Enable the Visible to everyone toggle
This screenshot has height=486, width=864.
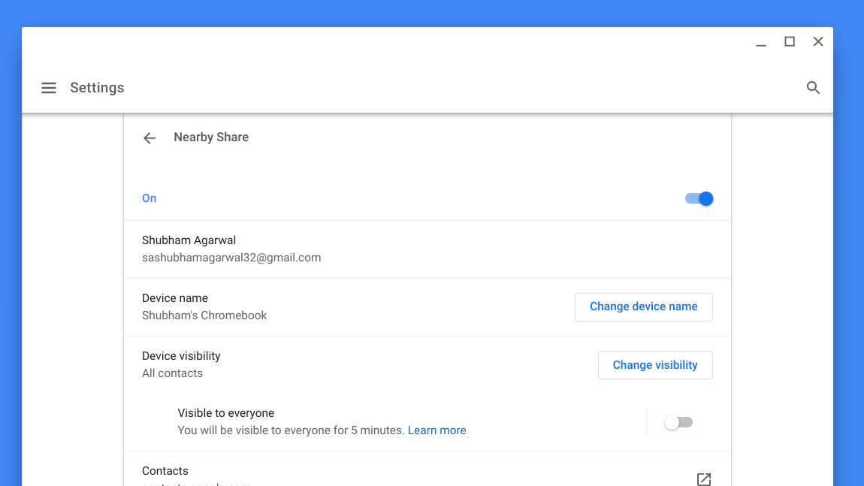(678, 423)
